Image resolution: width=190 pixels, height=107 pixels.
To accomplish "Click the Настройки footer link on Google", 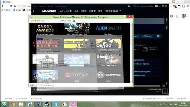I will coord(182,98).
